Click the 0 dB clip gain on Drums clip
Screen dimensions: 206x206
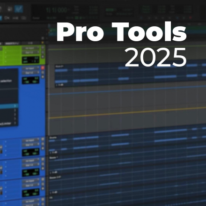click(x=53, y=153)
